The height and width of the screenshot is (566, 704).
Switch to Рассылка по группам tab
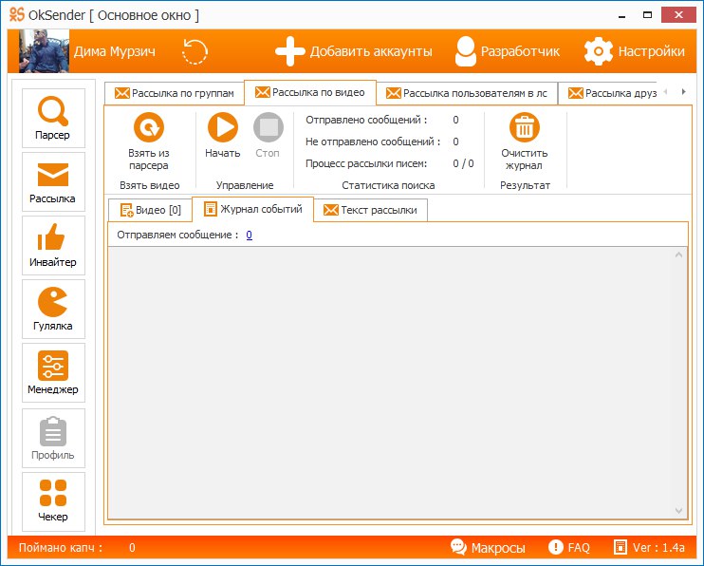(x=175, y=93)
